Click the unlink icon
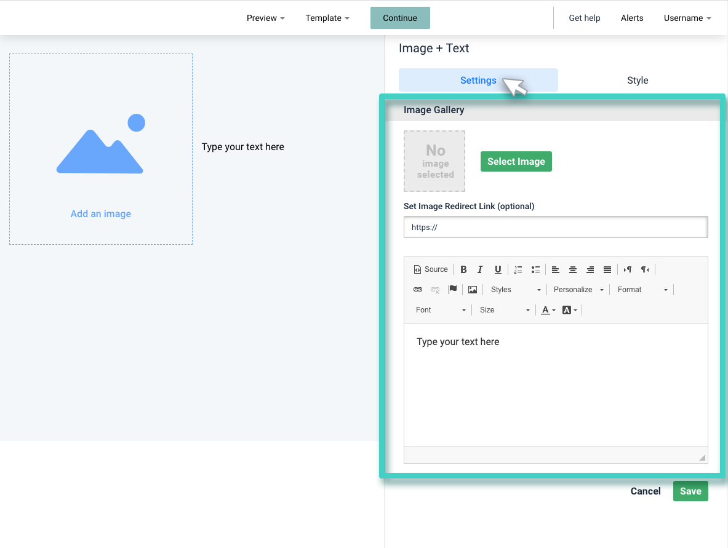 click(x=435, y=290)
